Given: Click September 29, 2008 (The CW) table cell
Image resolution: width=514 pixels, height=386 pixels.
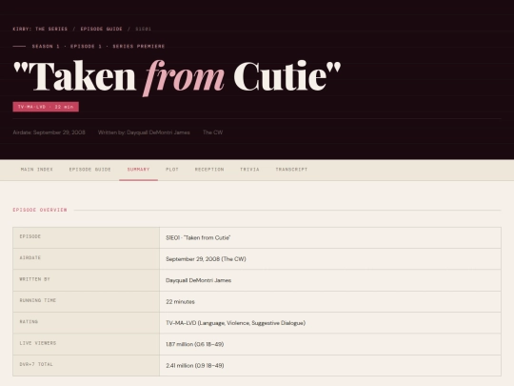Looking at the screenshot, I should [330, 259].
